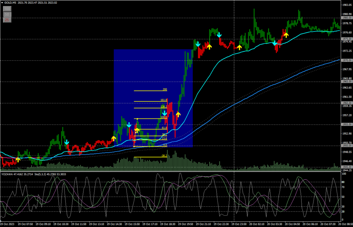This screenshot has height=227, width=353.
Task: Open the GOLD,M5 chart menu arrow
Action: [x=2, y=3]
